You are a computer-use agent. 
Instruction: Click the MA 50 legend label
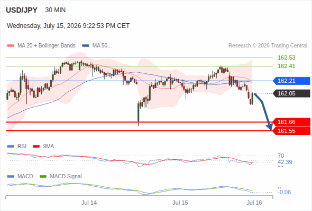point(100,46)
